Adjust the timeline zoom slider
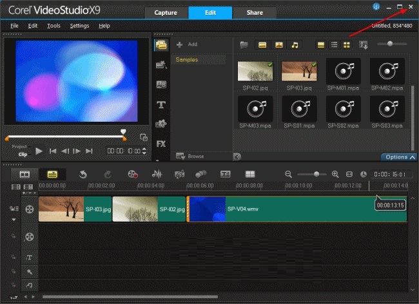This screenshot has height=304, width=419. (x=317, y=174)
